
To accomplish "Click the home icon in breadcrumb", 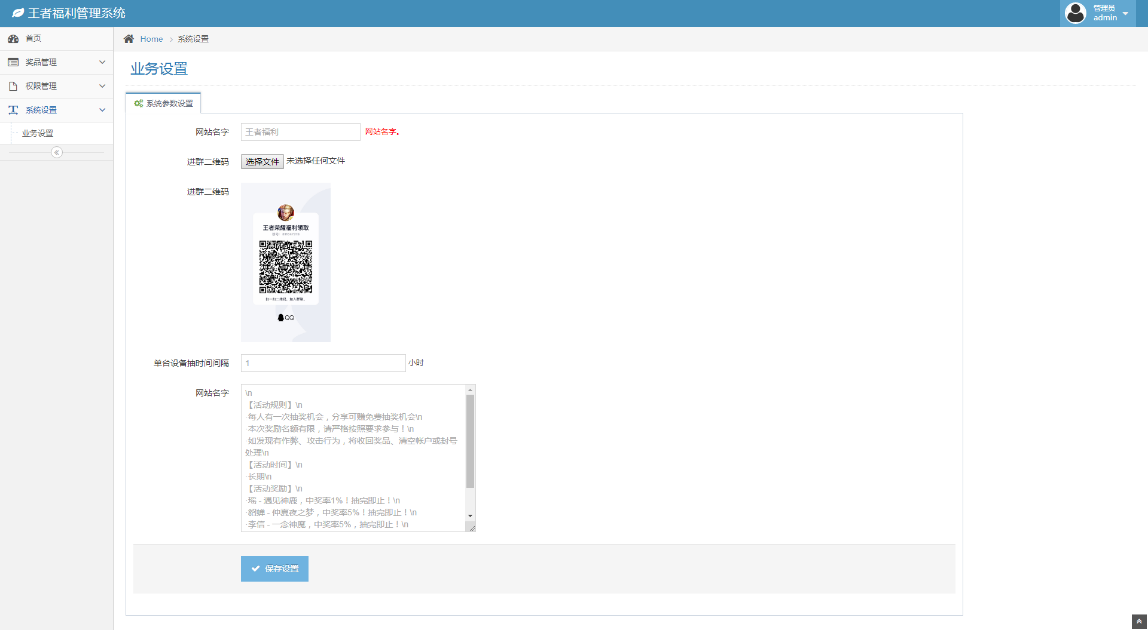I will 129,39.
